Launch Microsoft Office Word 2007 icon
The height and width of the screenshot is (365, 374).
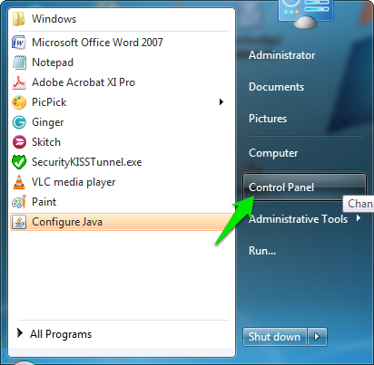pos(18,43)
